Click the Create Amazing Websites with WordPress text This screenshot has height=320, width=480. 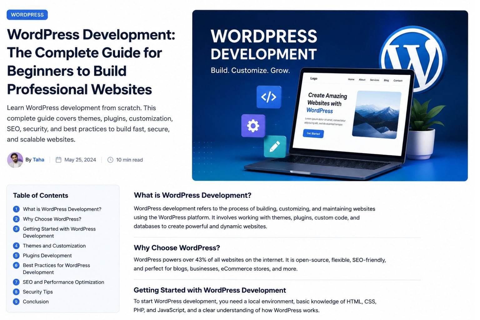(327, 103)
